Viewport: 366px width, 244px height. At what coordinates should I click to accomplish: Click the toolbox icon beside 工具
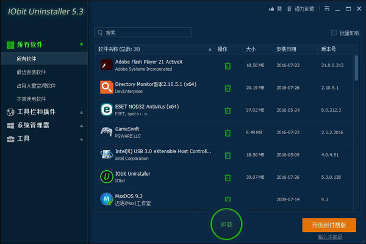pos(10,139)
